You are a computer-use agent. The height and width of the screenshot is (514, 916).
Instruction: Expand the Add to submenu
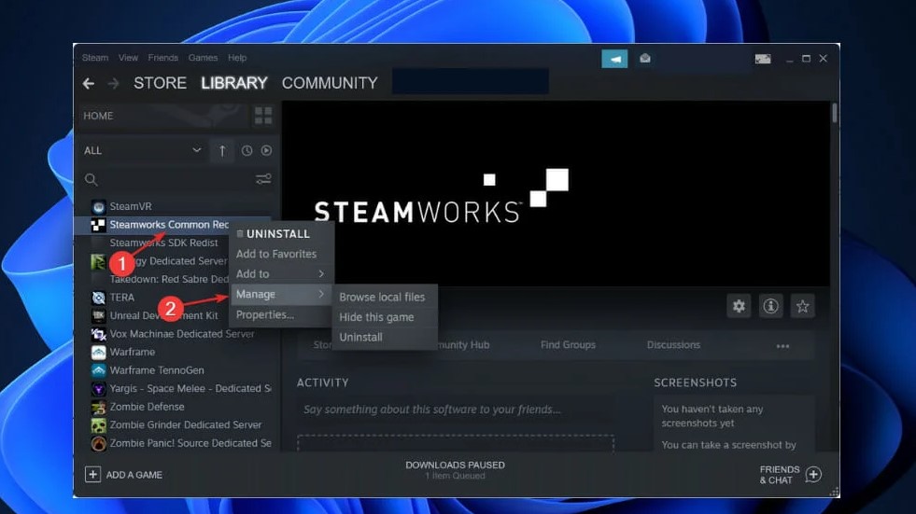(280, 273)
